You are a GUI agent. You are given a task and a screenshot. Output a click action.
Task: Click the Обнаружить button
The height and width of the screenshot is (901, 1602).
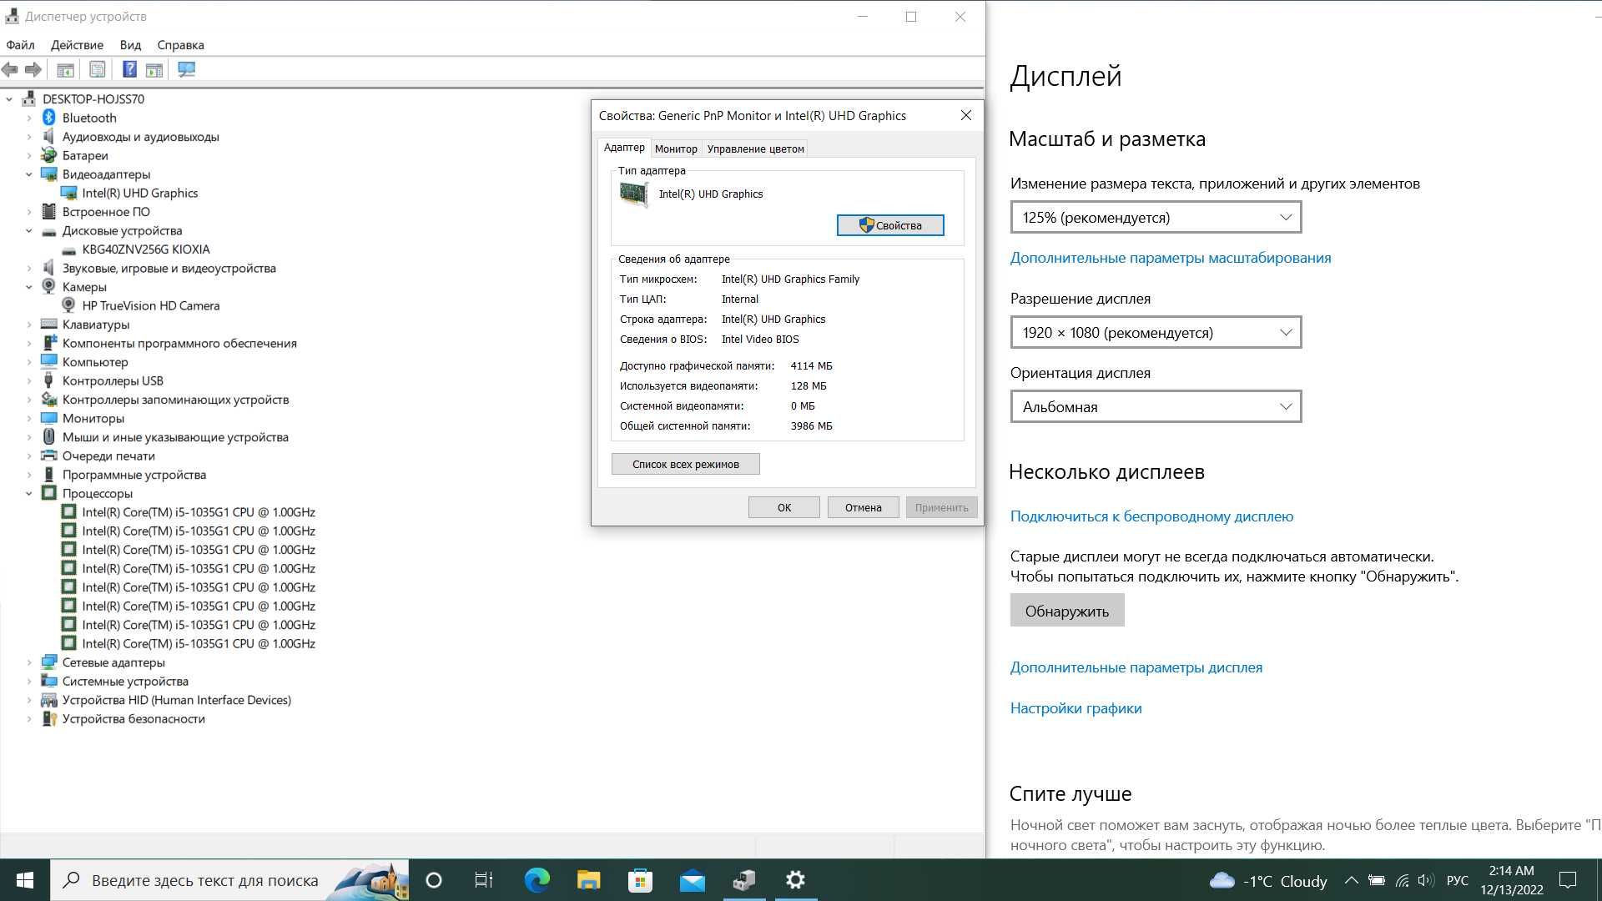[1067, 611]
